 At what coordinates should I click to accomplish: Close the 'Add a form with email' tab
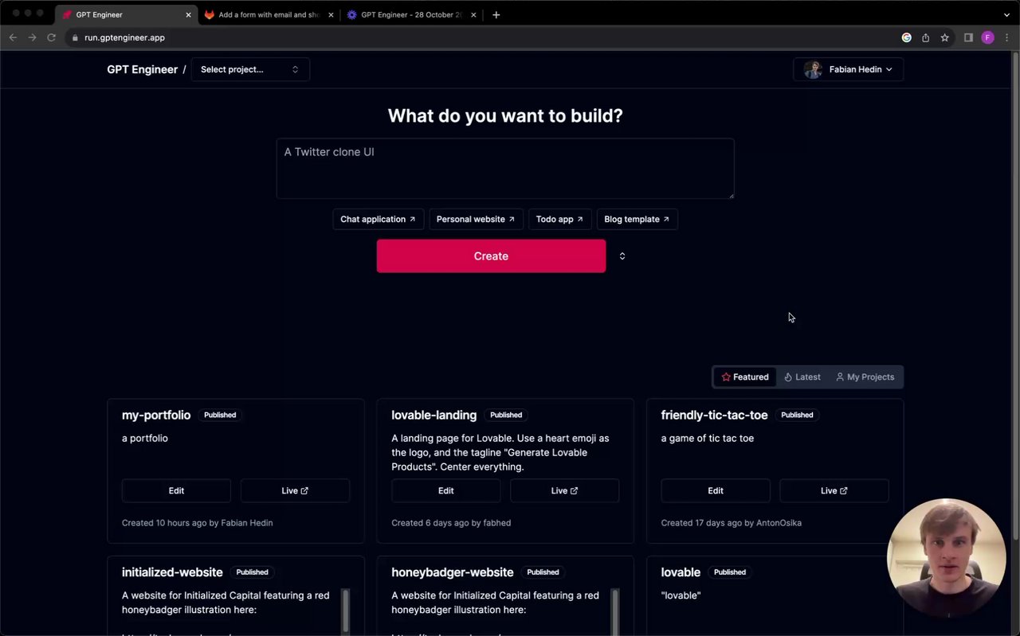[331, 14]
